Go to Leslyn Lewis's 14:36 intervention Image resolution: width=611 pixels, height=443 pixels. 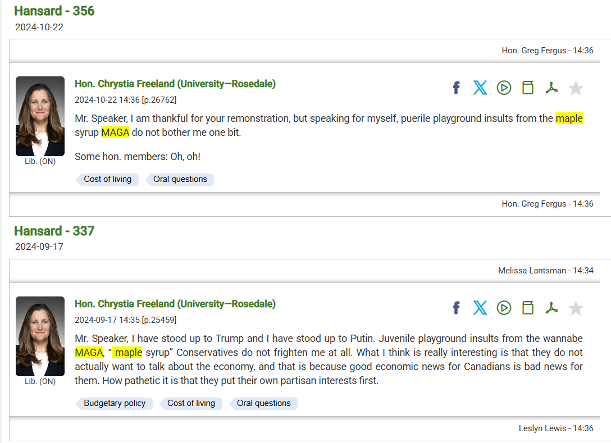[x=555, y=428]
